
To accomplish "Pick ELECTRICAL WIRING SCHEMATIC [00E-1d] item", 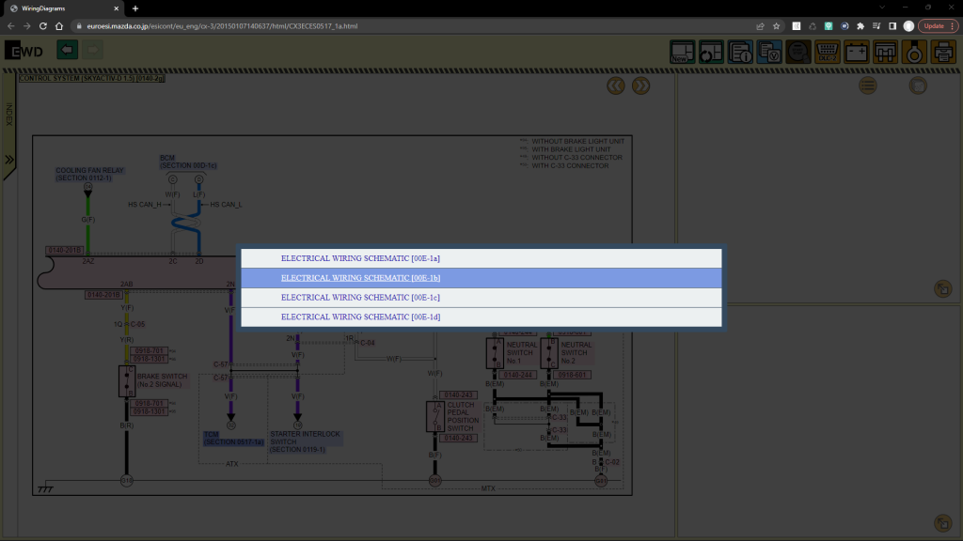I will [361, 317].
